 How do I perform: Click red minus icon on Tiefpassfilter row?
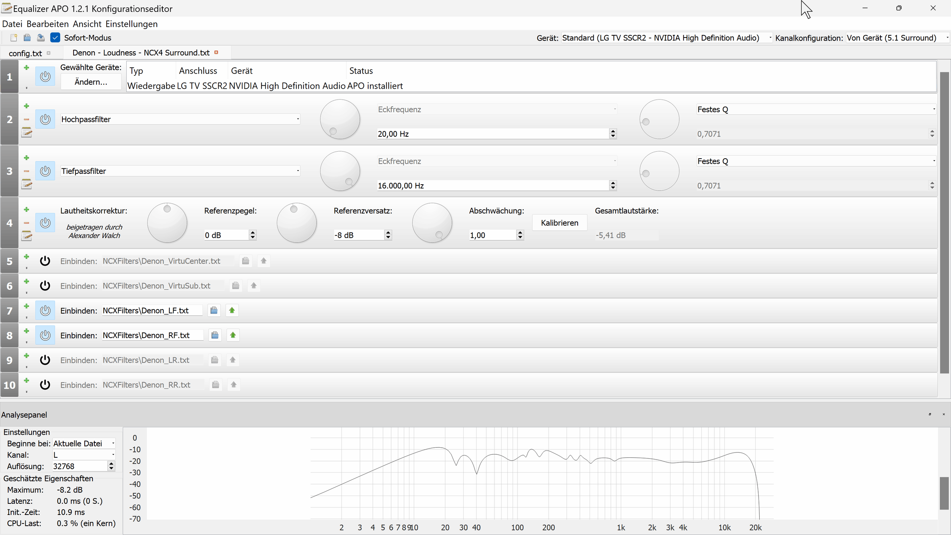coord(26,171)
